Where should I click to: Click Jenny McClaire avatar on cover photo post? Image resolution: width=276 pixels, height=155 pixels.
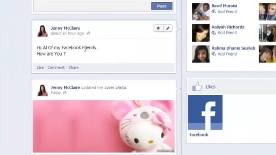(42, 90)
